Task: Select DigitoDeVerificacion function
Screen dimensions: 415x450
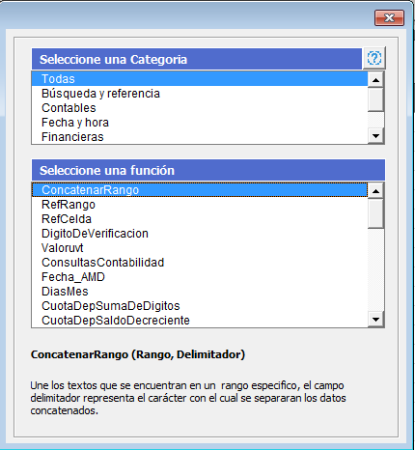Action: point(200,234)
